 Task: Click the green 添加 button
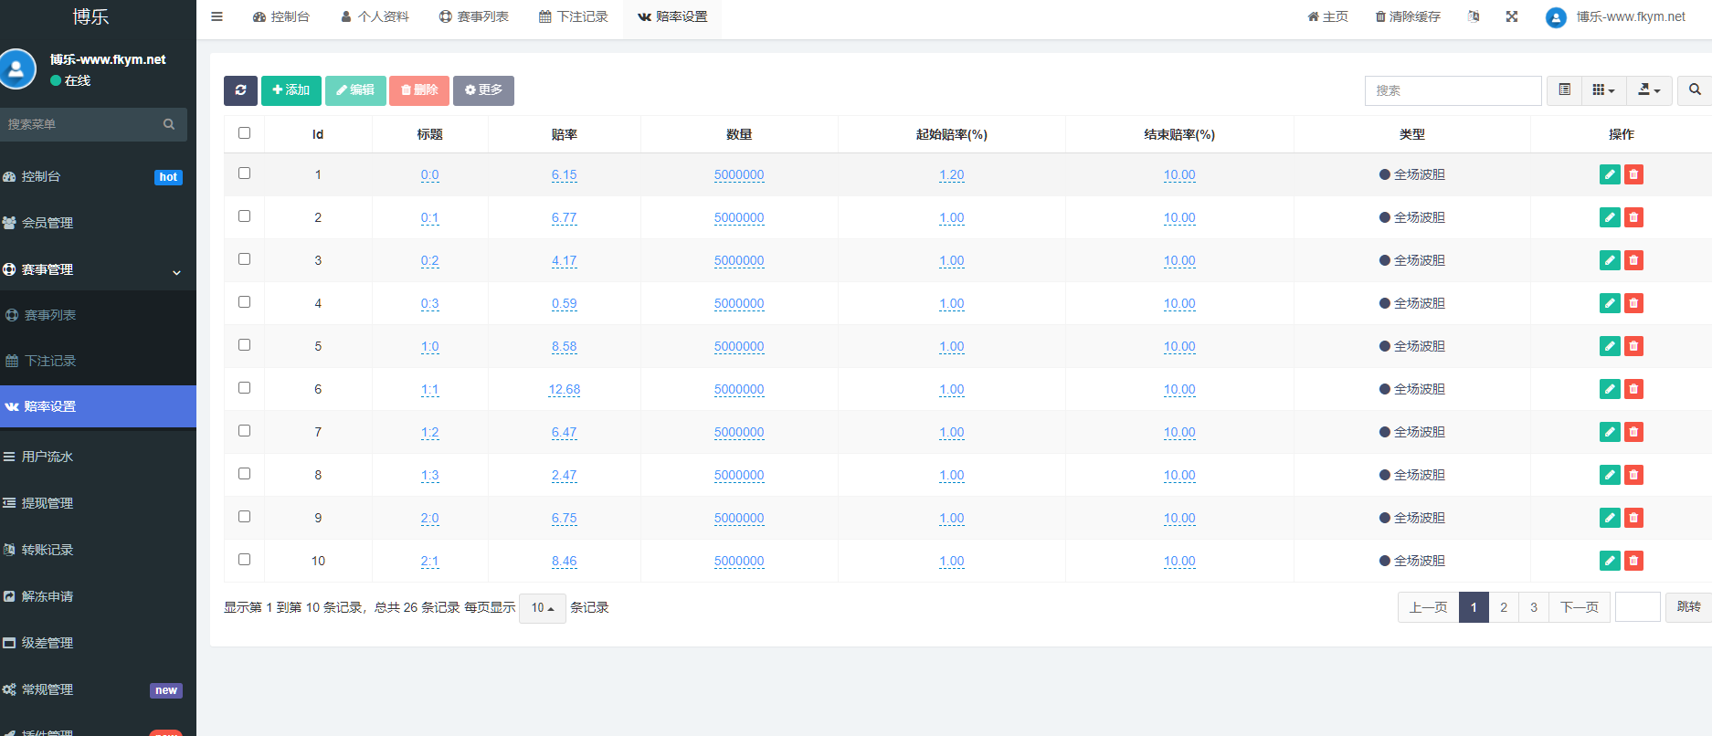[291, 90]
